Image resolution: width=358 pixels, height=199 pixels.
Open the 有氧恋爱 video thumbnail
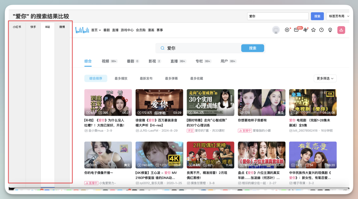[313, 155]
